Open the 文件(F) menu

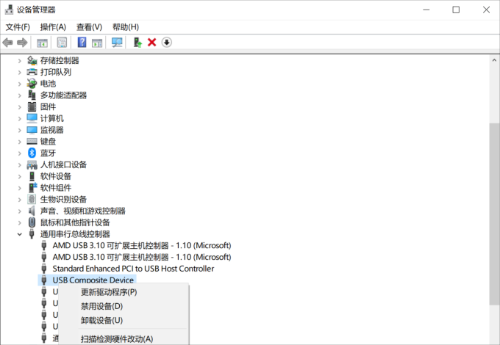(18, 27)
